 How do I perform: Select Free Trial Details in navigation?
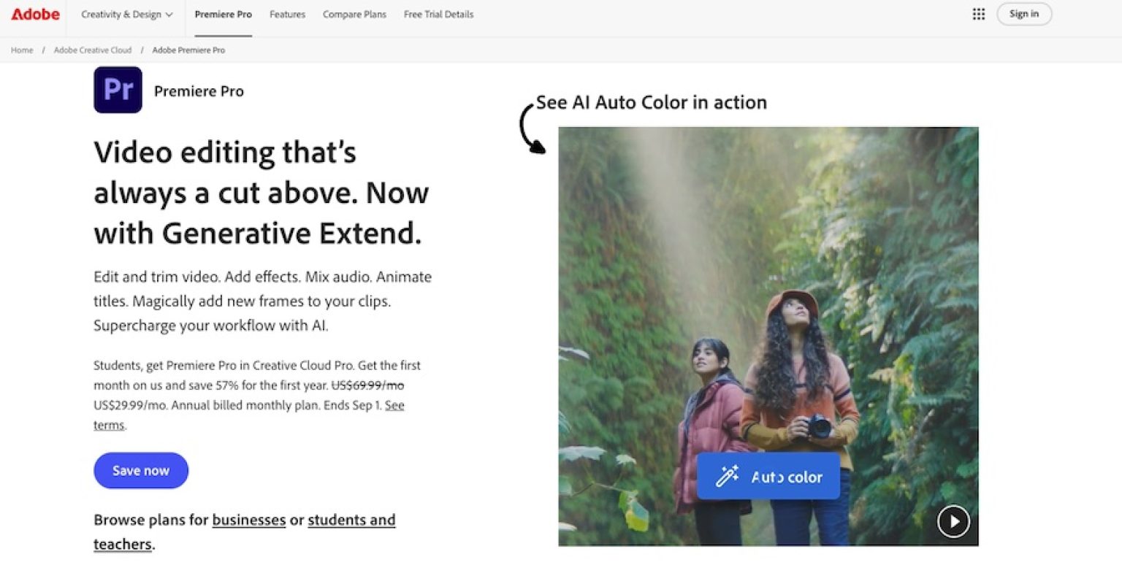tap(438, 15)
